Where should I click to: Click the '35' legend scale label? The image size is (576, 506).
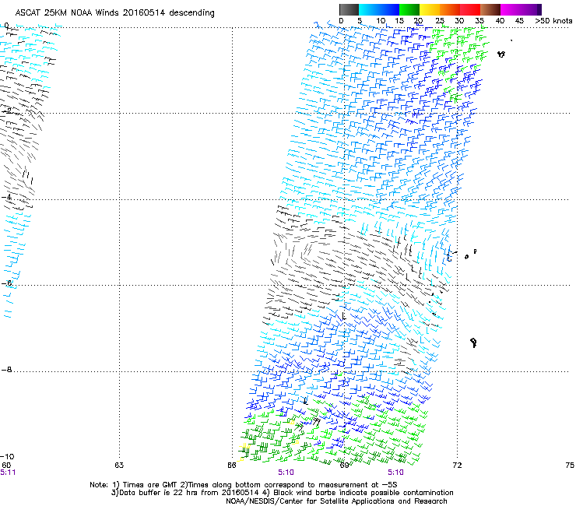point(479,20)
